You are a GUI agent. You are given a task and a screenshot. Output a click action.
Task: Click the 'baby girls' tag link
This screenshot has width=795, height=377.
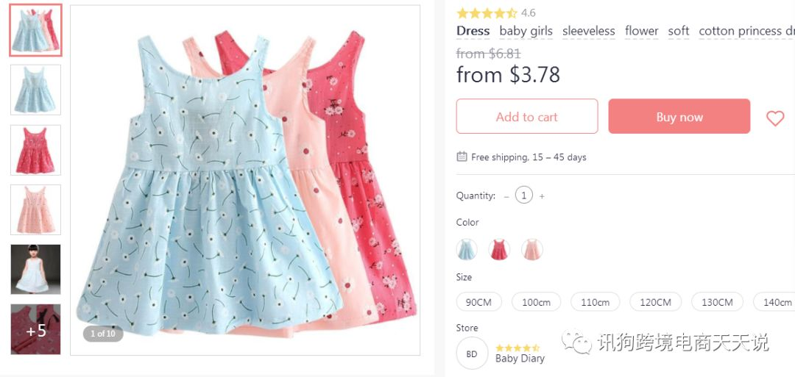pos(526,32)
